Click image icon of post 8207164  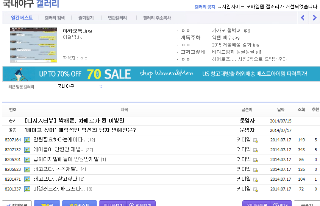tap(27, 140)
